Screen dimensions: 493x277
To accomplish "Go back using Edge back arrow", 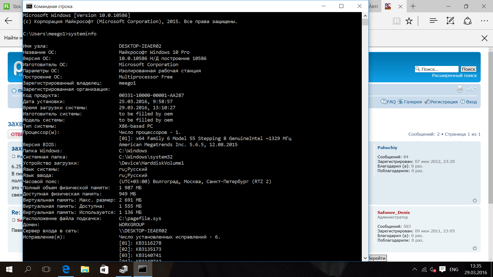I will (x=8, y=21).
